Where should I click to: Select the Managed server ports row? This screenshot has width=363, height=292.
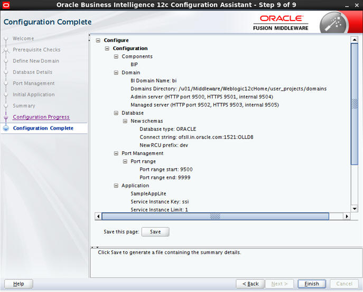(204, 105)
